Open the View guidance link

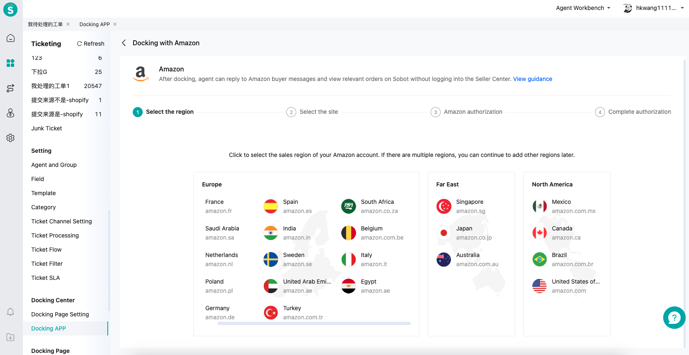click(x=533, y=79)
